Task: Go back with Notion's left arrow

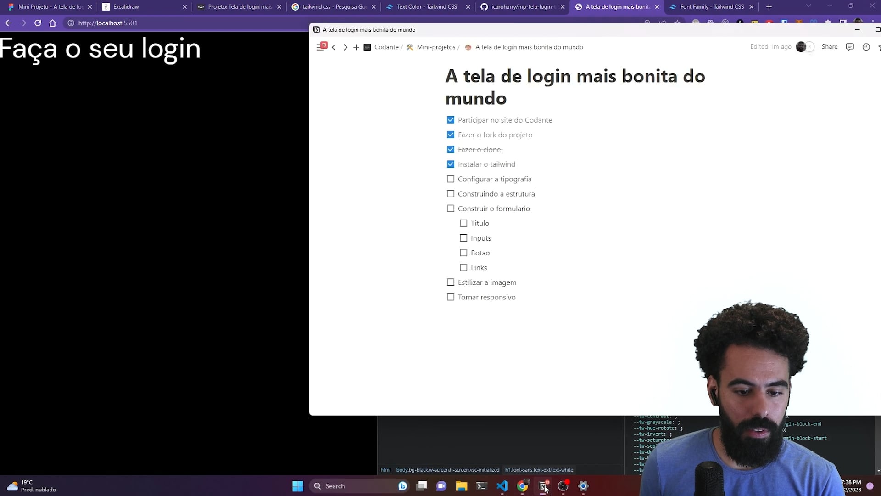Action: tap(334, 47)
